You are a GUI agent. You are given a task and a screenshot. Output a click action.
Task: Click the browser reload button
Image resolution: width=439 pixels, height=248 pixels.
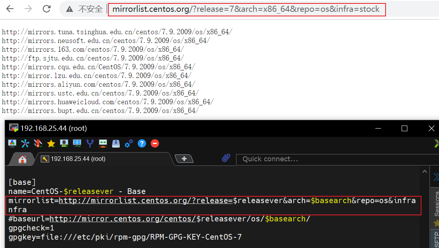47,9
